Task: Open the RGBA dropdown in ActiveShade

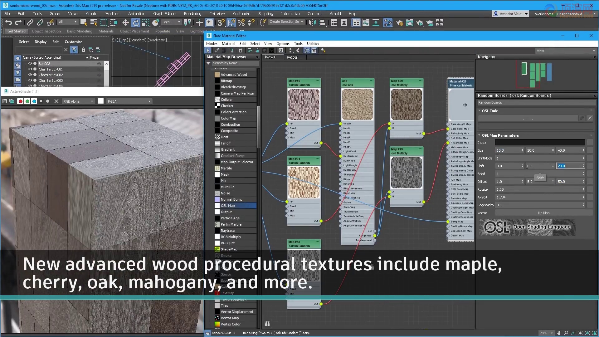Action: 129,101
